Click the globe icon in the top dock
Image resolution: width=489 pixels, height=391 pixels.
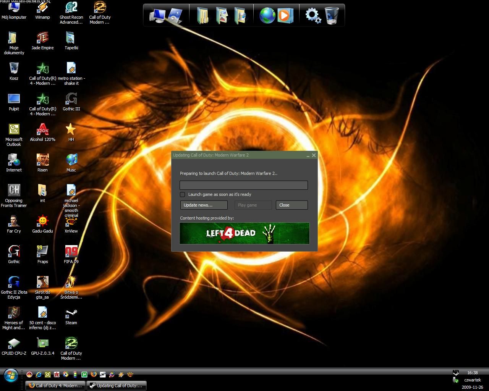pyautogui.click(x=267, y=16)
